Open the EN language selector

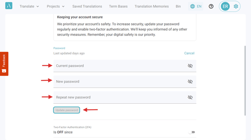196,7
